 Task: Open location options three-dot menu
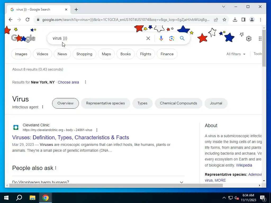tap(85, 82)
